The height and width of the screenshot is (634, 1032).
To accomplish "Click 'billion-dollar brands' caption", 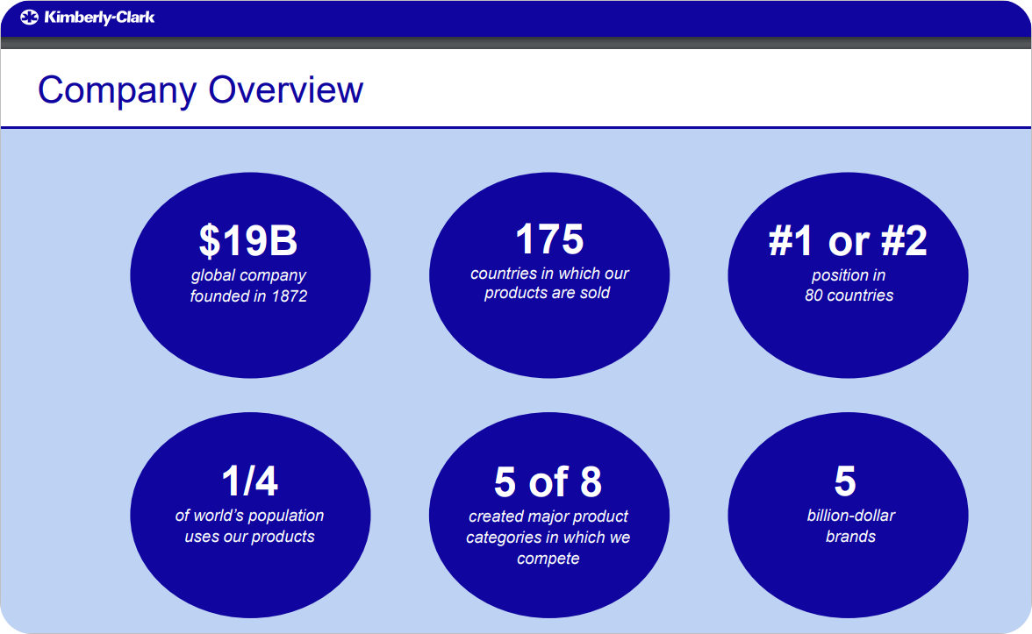I will [x=850, y=525].
